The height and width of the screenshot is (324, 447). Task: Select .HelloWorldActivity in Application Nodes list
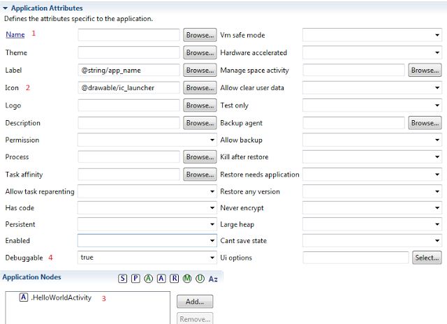point(56,297)
